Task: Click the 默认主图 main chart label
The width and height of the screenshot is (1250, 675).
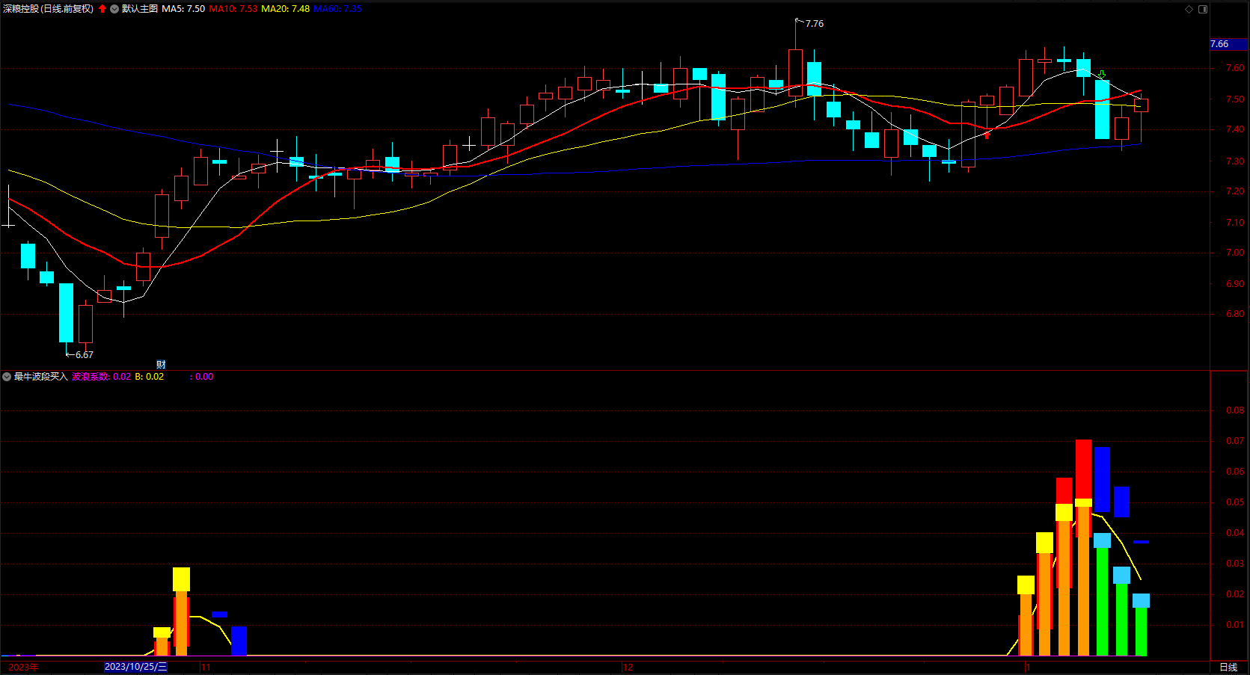Action: [x=140, y=9]
